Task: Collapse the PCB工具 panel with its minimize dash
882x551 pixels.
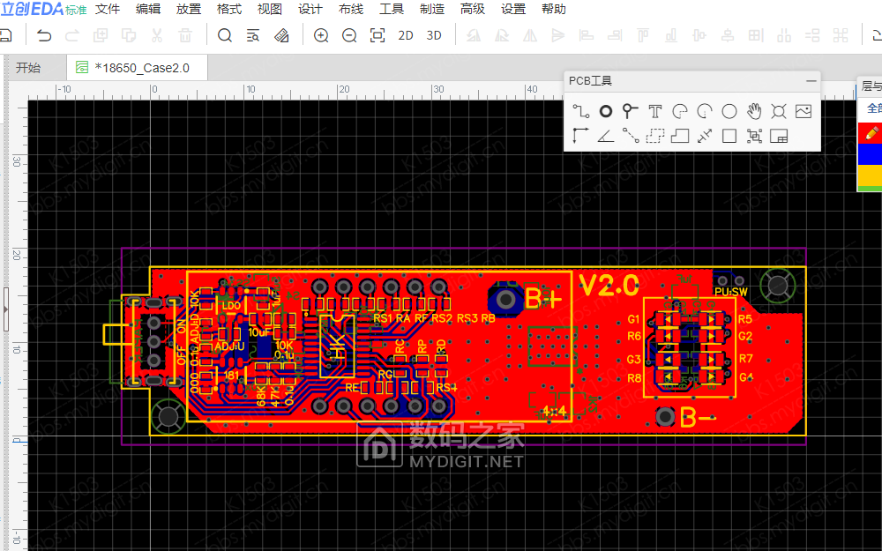Action: [811, 81]
